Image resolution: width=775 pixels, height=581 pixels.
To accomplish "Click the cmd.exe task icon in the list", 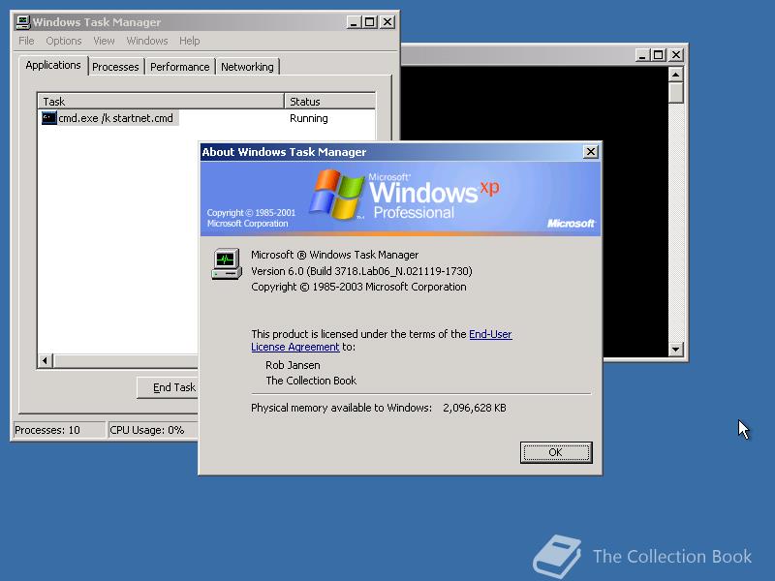I will pos(49,118).
